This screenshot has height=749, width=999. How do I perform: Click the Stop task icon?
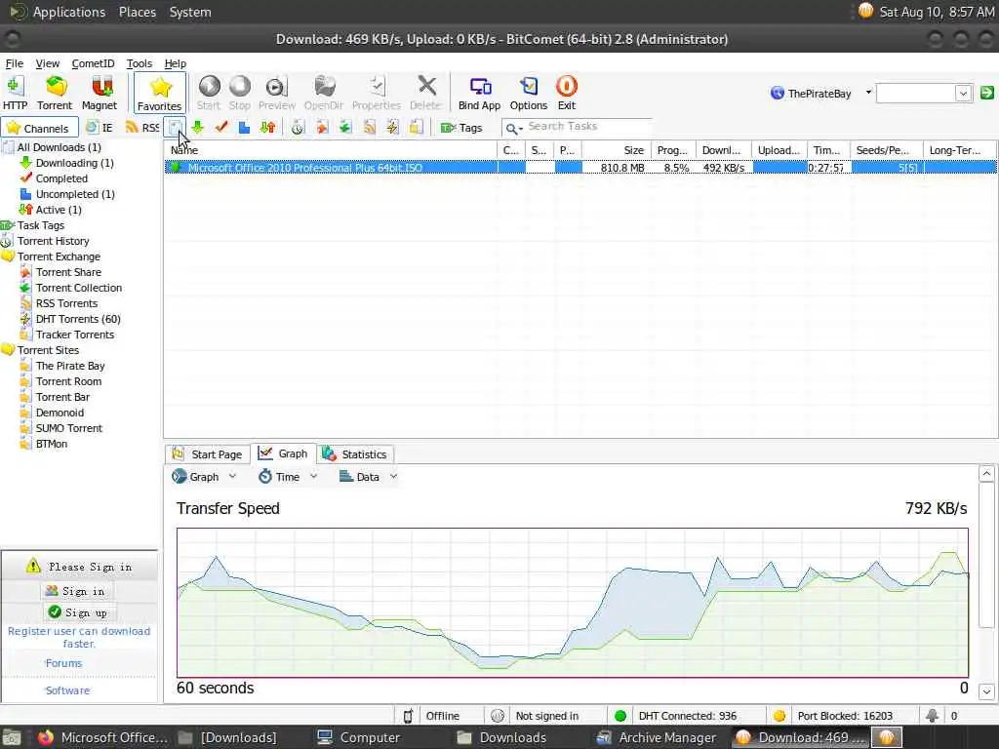240,93
